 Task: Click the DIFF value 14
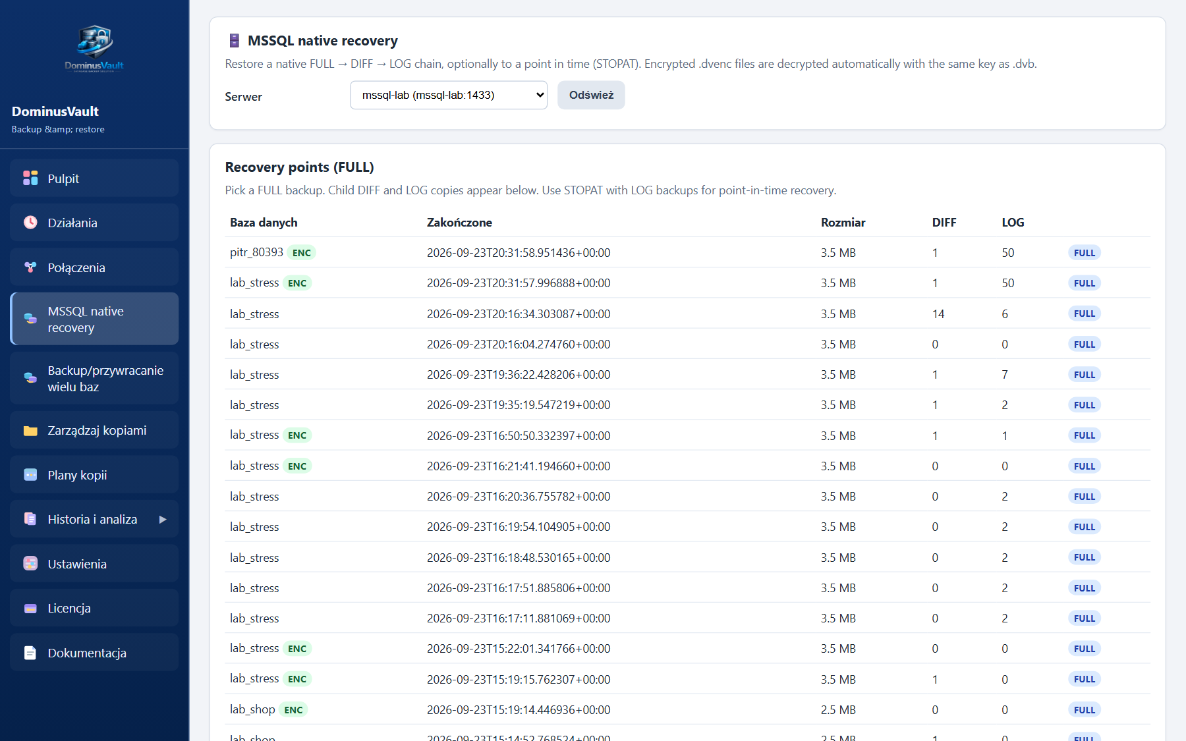(938, 314)
